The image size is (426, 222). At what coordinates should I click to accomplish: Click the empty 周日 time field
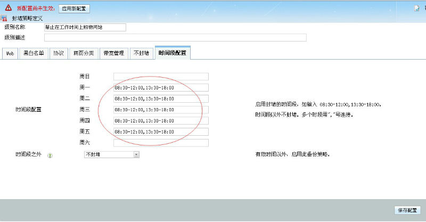pos(161,77)
